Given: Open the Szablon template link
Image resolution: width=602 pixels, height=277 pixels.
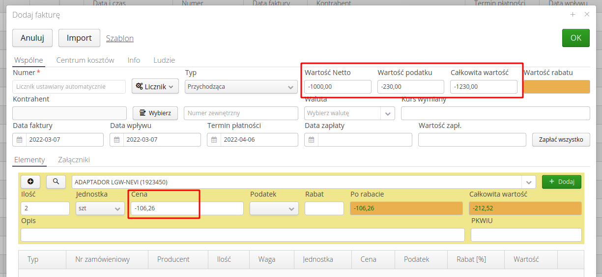Looking at the screenshot, I should pos(119,38).
